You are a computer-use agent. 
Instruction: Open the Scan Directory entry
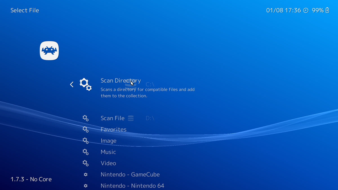[x=121, y=81]
